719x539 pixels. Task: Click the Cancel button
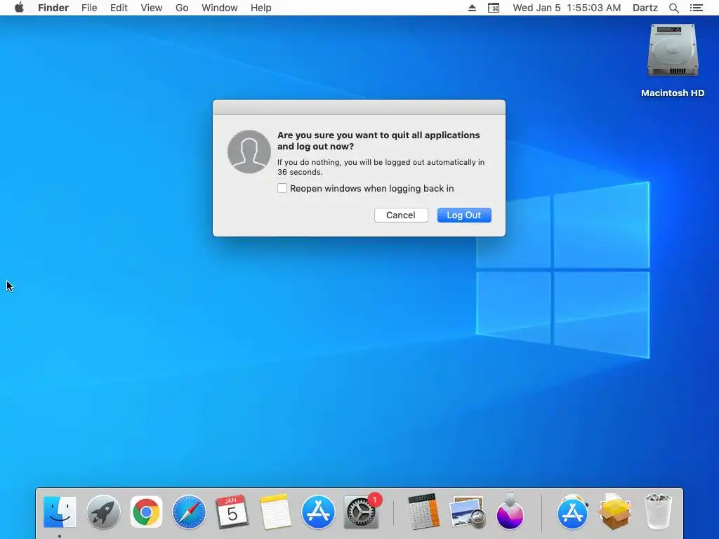coord(401,215)
